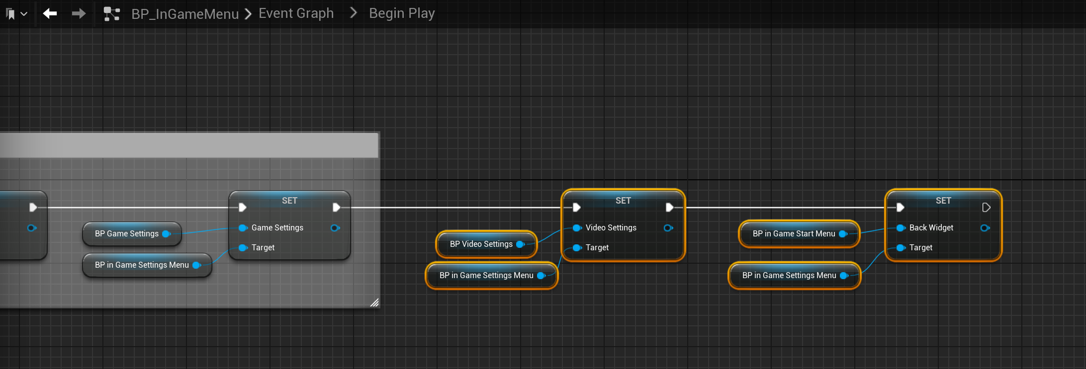
Task: Click the blueprint graph icon in breadcrumb
Action: (112, 14)
